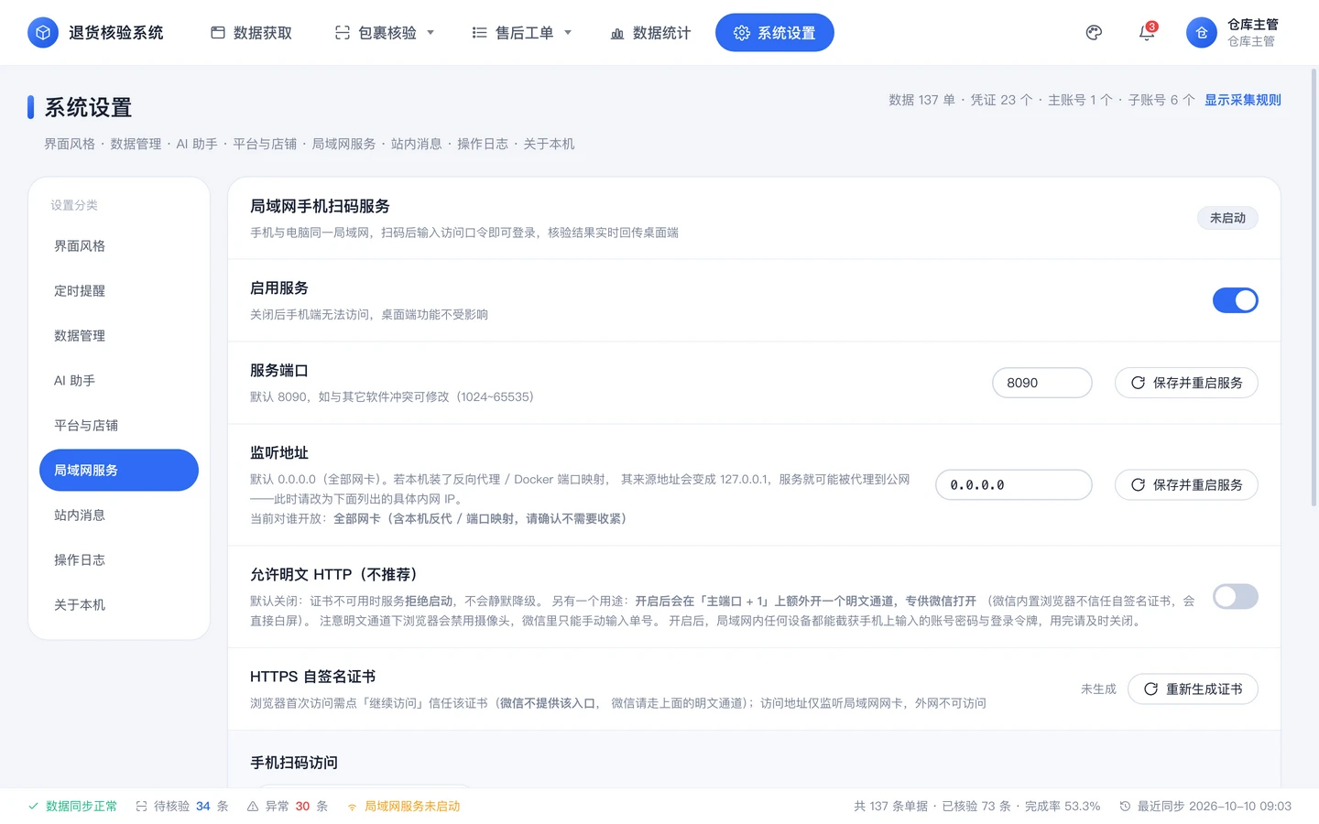This screenshot has width=1319, height=824.
Task: Open the 显示采集规则 link
Action: coord(1243,100)
